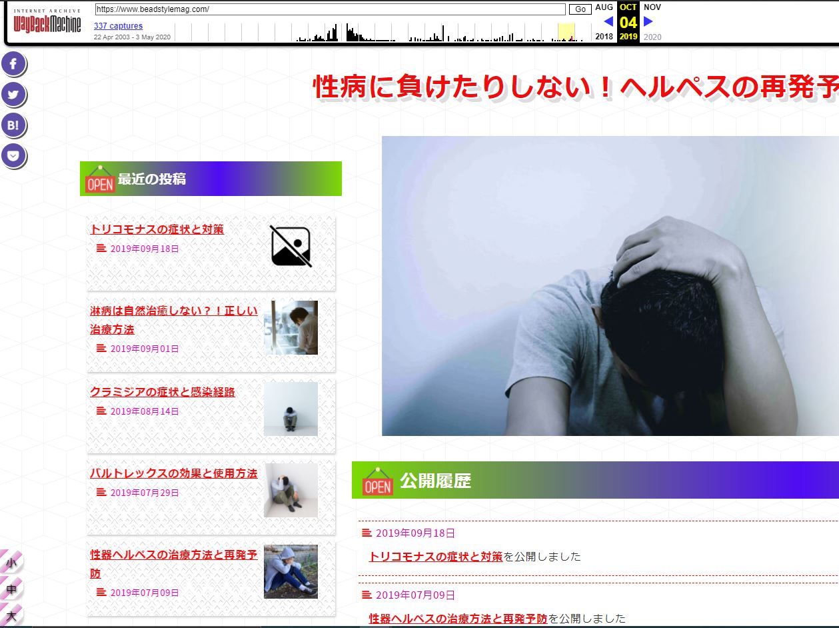Open the 337 captures link
839x628 pixels.
(118, 26)
